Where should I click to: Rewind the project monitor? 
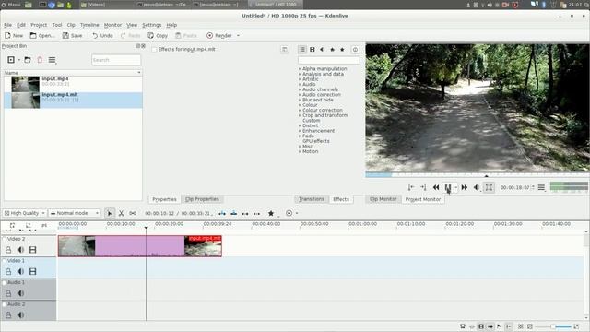[x=436, y=187]
